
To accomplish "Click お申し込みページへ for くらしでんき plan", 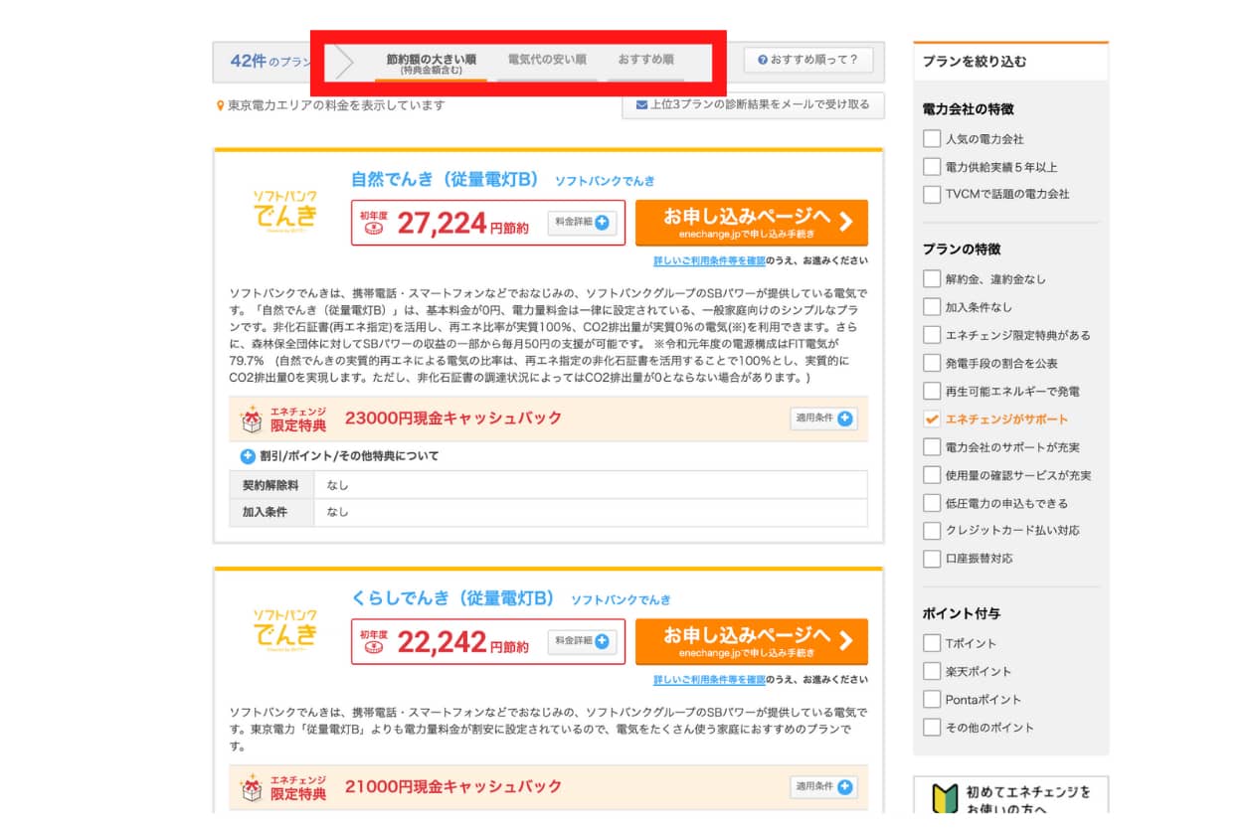I will click(752, 641).
